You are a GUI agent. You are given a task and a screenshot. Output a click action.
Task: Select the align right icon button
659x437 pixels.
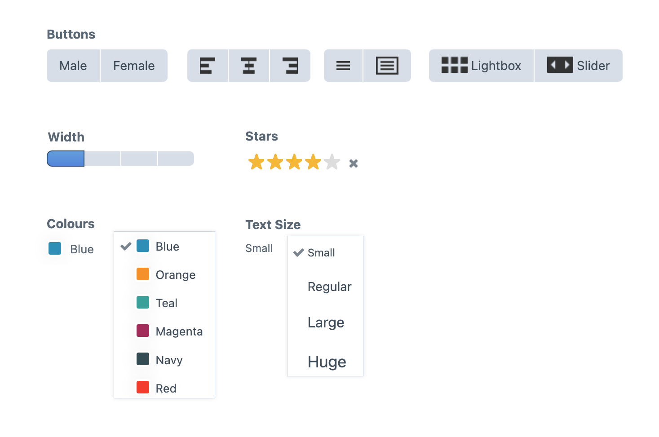[x=290, y=66]
